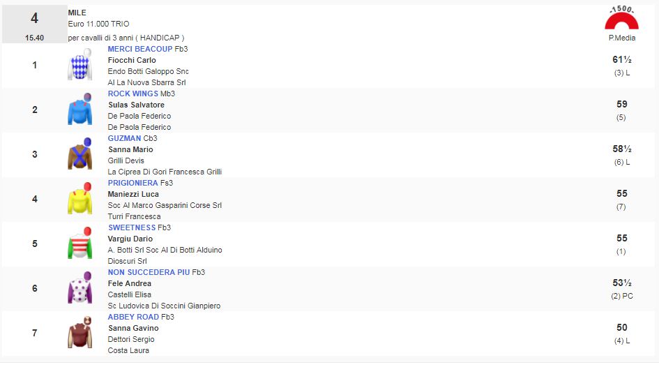Click Abbey Road's maroon jockey silks
The image size is (659, 374).
coord(79,333)
